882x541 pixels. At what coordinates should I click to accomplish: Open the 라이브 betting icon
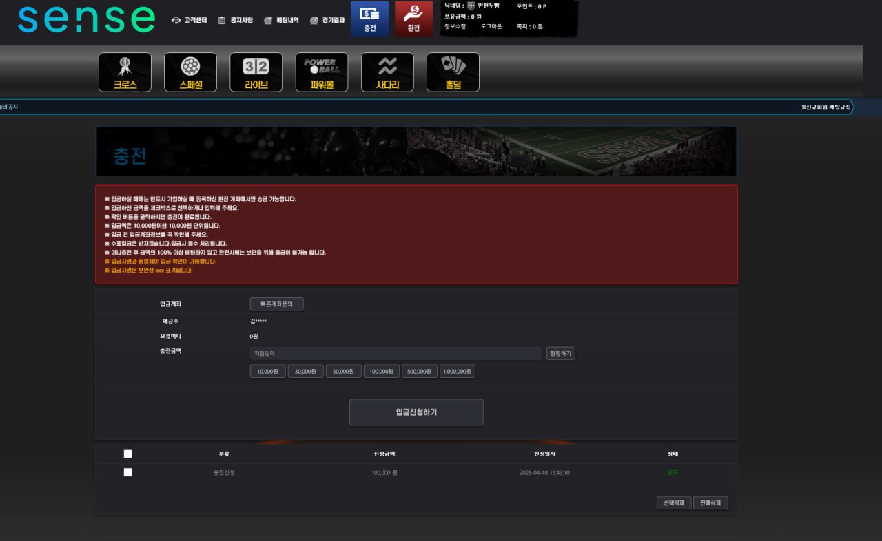pyautogui.click(x=256, y=72)
